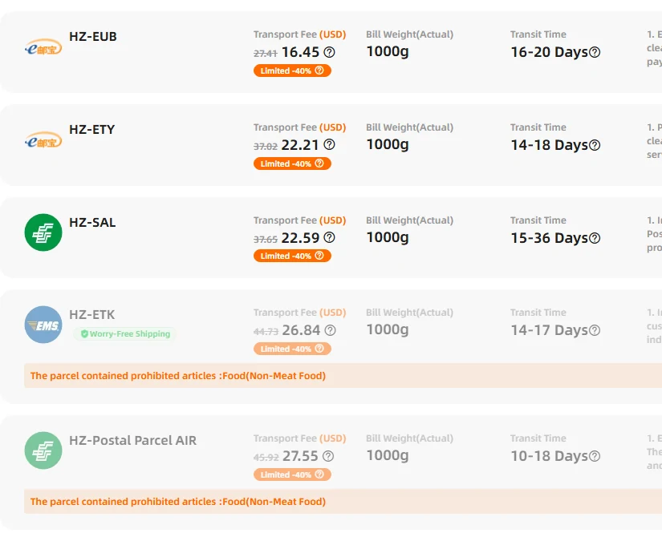The width and height of the screenshot is (662, 537).
Task: Click the discounted fee 22.21
Action: click(300, 145)
